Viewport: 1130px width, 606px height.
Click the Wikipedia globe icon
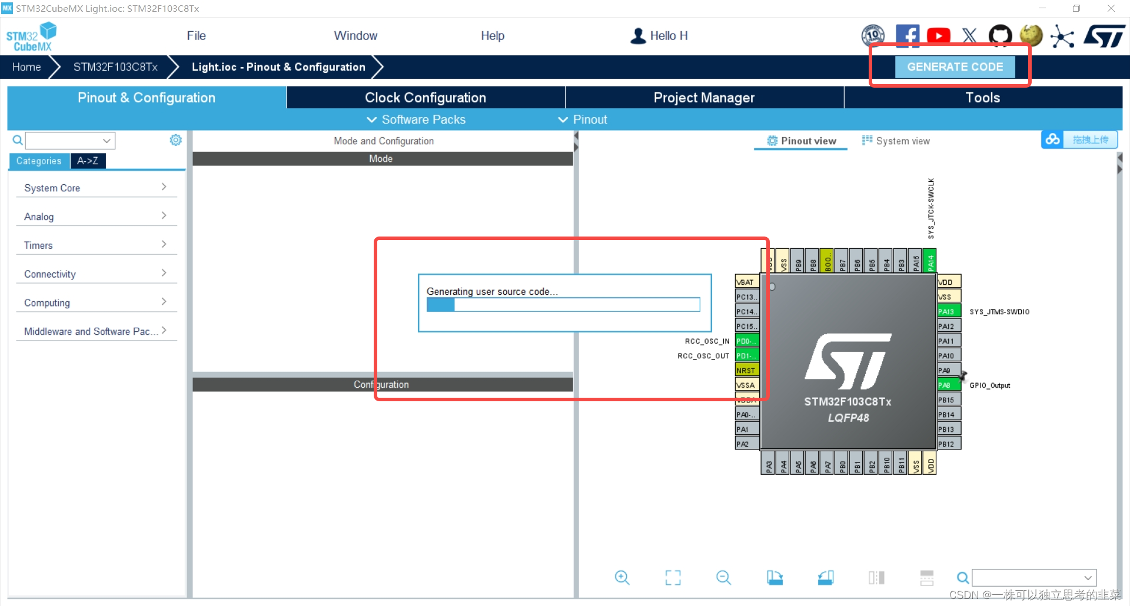click(x=1031, y=35)
